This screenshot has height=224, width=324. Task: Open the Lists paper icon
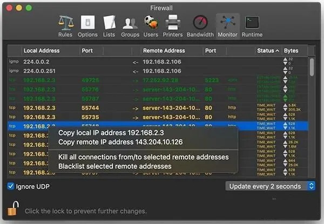click(x=110, y=23)
